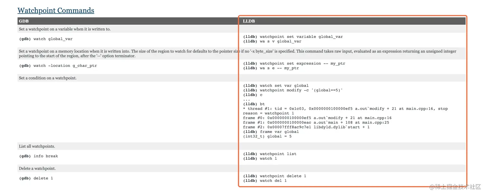Viewport: 487px width, 196px height.
Task: Select the '(lldb) bt' backtrace command
Action: pos(254,104)
